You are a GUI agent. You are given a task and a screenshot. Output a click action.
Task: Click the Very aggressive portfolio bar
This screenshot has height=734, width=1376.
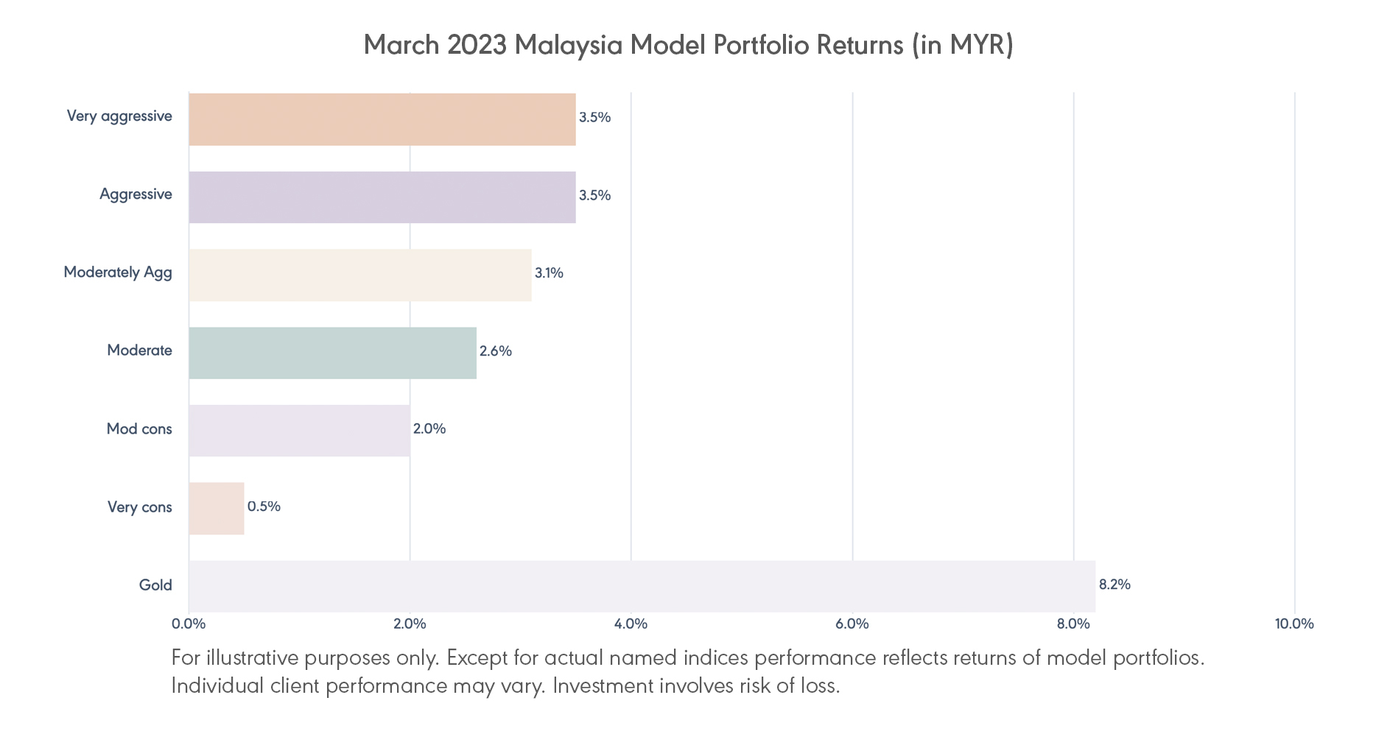pos(382,119)
